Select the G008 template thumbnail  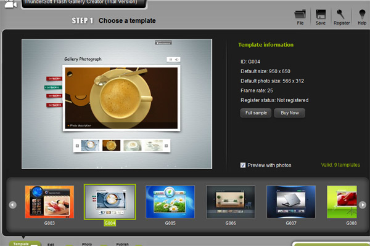tap(342, 202)
